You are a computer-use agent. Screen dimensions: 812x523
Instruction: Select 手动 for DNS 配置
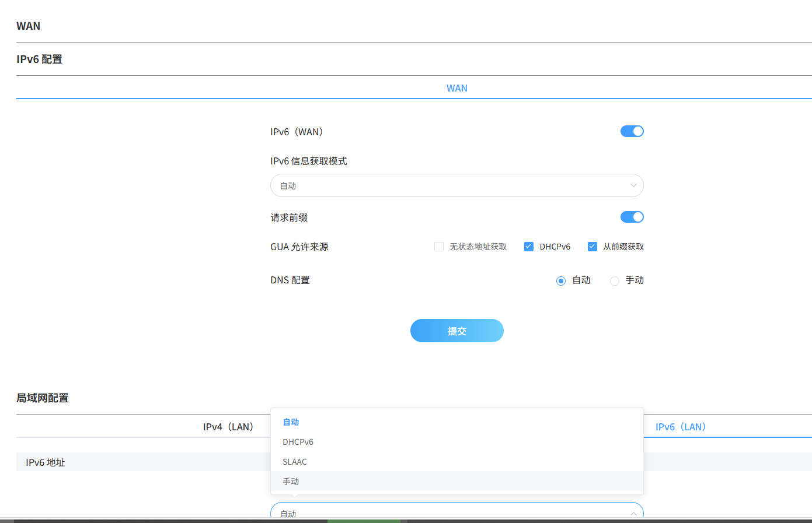coord(614,280)
